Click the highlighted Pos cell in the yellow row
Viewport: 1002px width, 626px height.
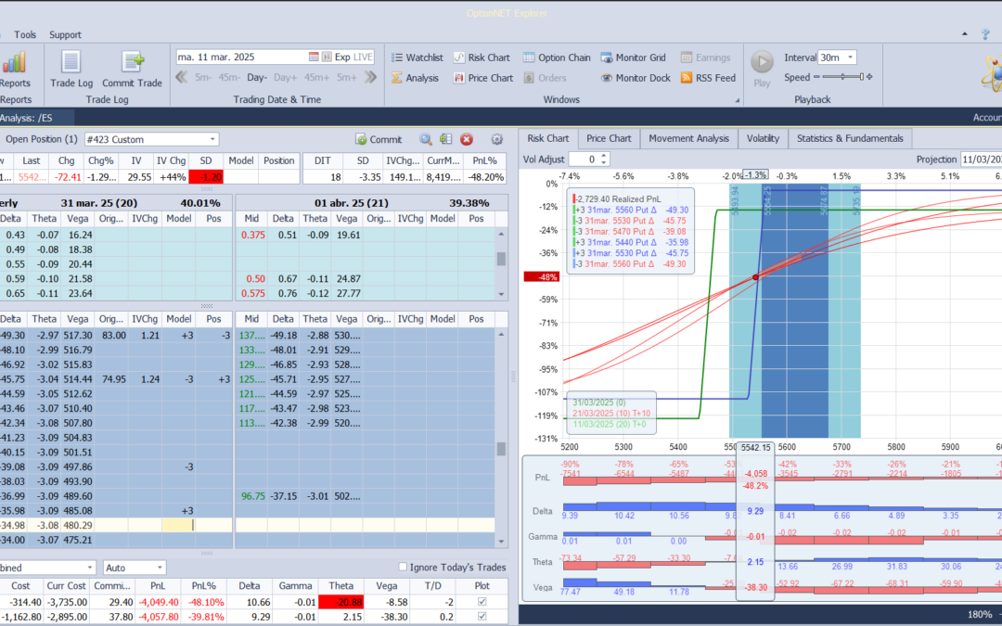178,525
